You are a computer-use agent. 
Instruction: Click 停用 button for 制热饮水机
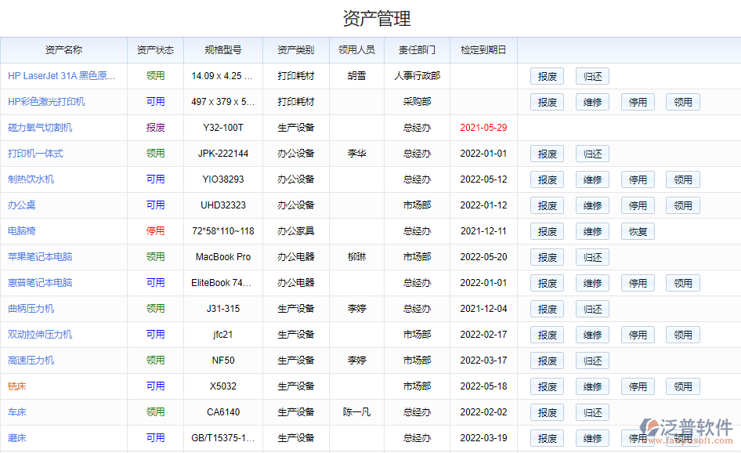[x=638, y=179]
